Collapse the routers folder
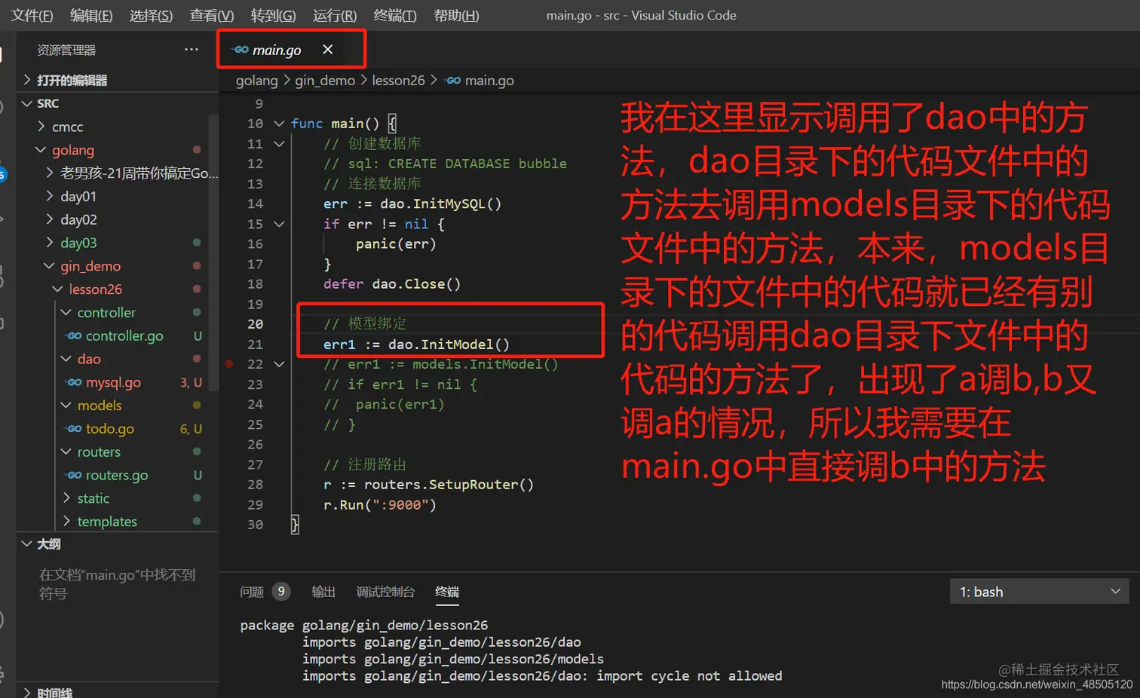Screen dimensions: 1140x698 [x=99, y=452]
